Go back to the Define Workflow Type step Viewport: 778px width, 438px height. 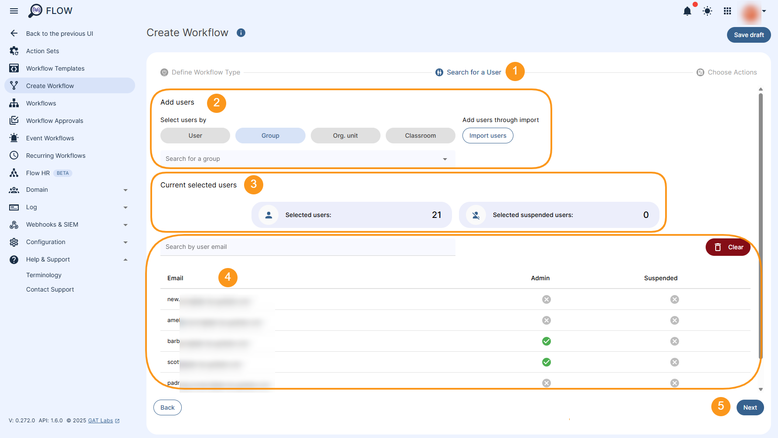(206, 72)
